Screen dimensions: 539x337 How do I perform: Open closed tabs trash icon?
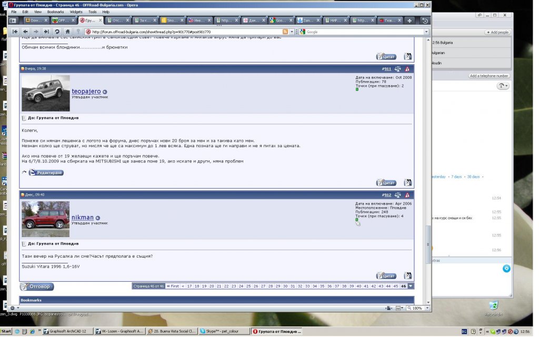pos(425,21)
